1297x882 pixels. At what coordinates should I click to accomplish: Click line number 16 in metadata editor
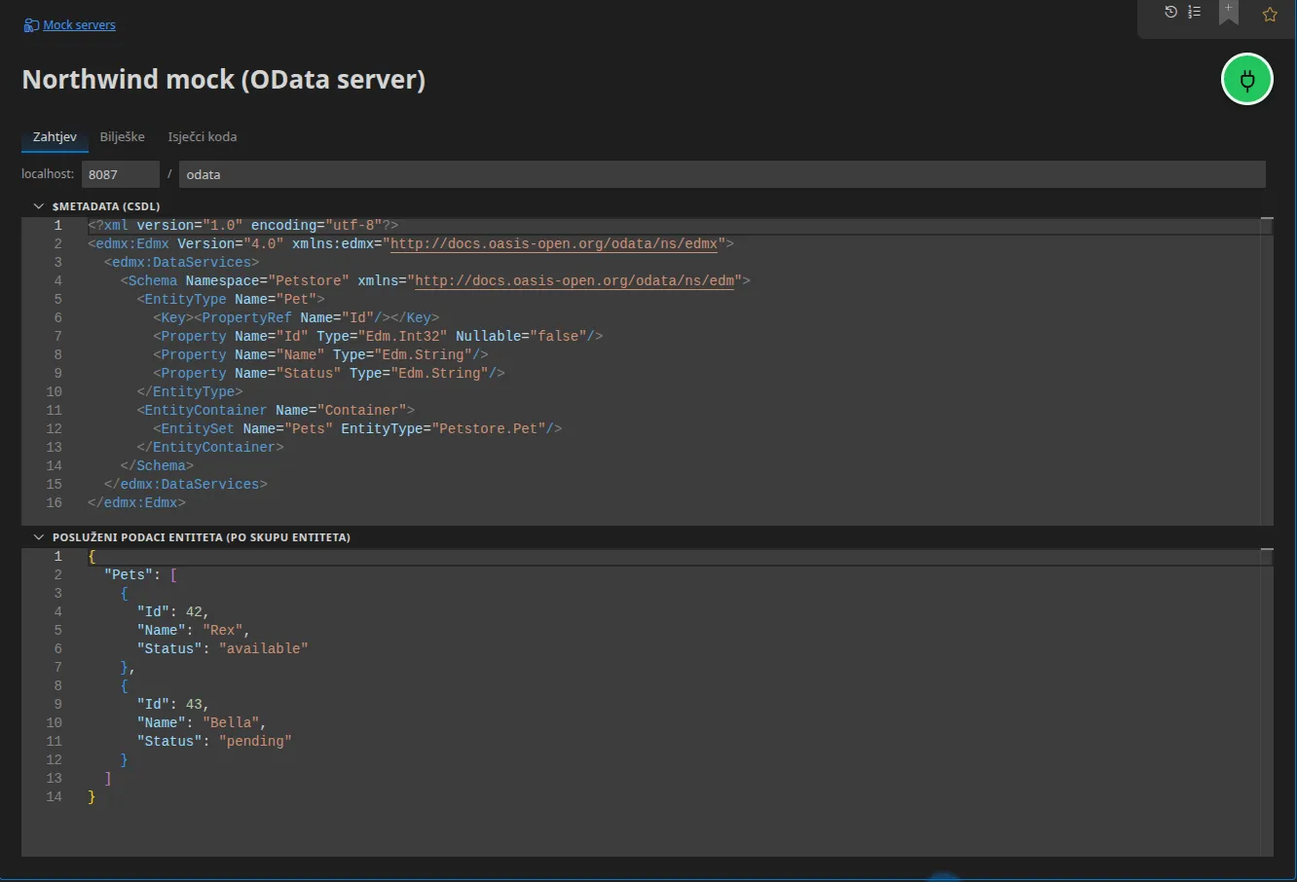coord(54,502)
